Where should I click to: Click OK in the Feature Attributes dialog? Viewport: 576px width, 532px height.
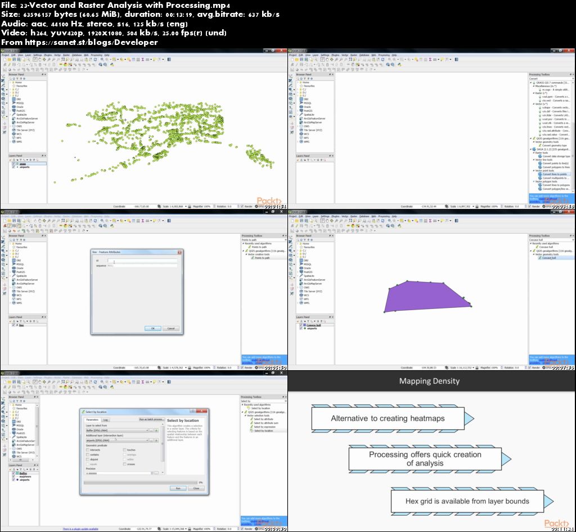(x=153, y=329)
